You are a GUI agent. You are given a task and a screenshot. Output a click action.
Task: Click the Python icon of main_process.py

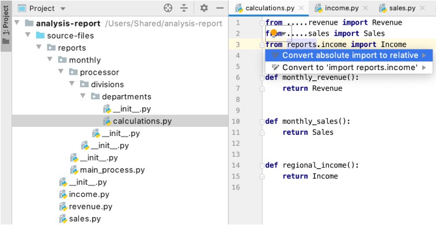coord(74,170)
